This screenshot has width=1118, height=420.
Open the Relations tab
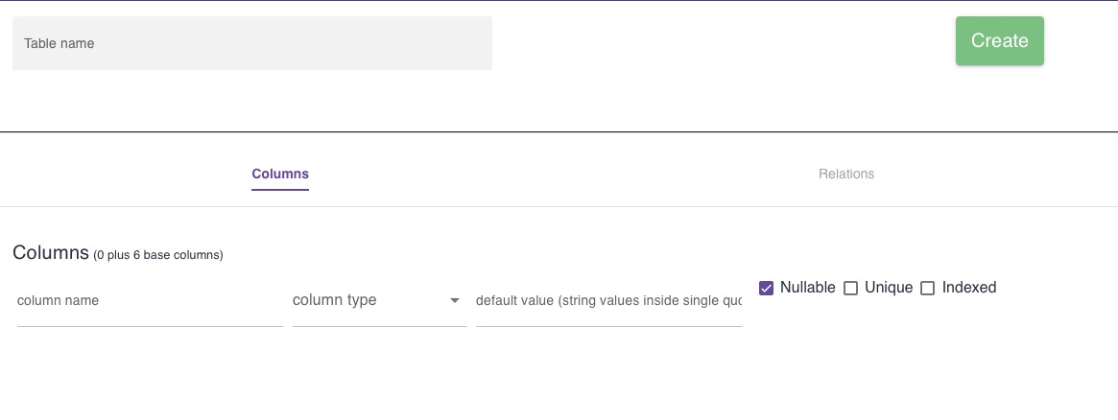[845, 175]
